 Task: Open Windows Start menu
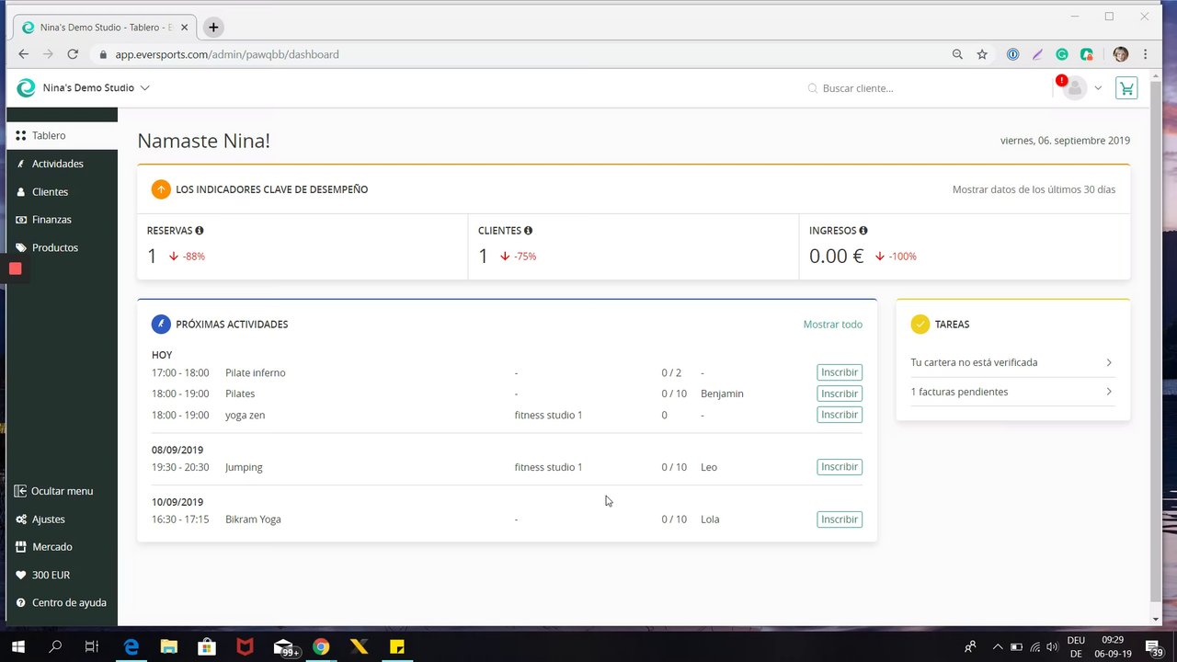point(17,646)
